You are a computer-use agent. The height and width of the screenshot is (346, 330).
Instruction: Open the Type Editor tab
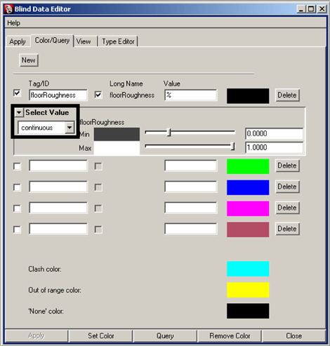pos(118,41)
